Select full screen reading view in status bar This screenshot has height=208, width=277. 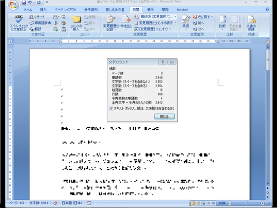tap(199, 203)
